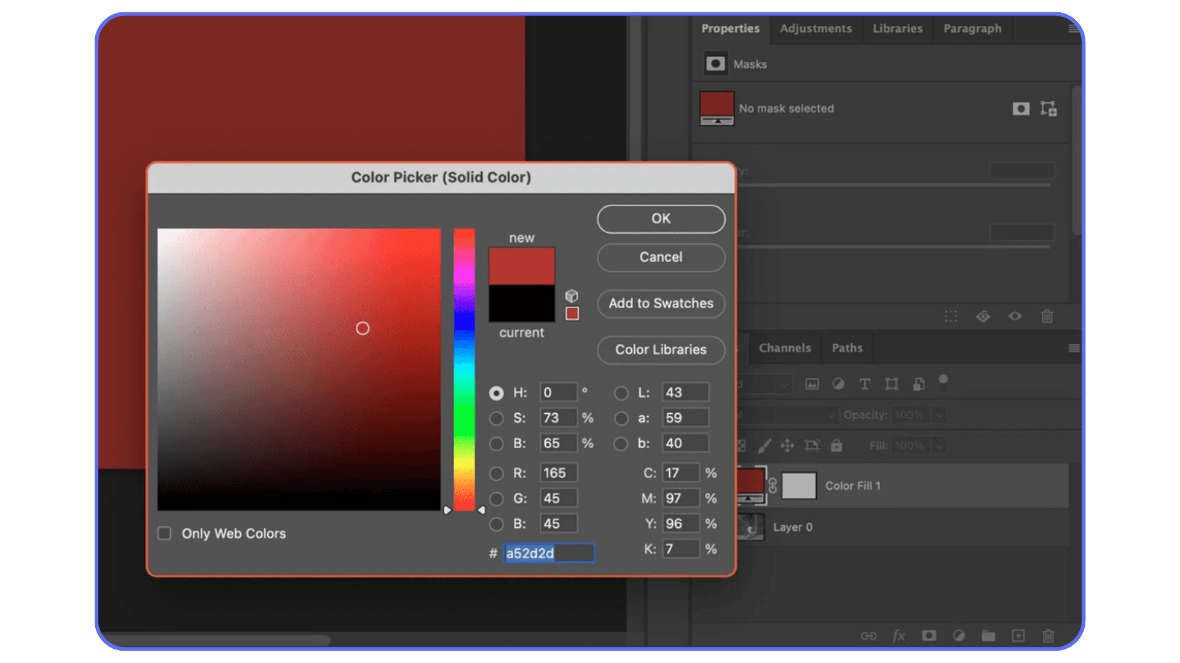Click Add to Swatches button

point(661,303)
